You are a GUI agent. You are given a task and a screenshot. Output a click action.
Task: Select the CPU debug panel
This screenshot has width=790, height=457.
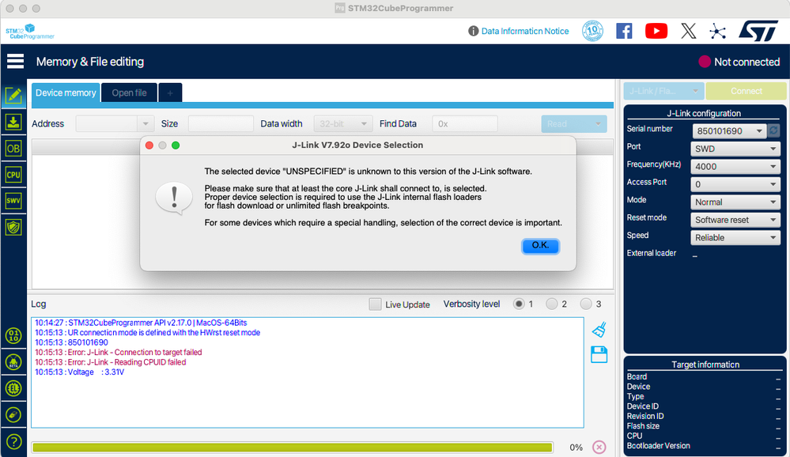click(13, 174)
